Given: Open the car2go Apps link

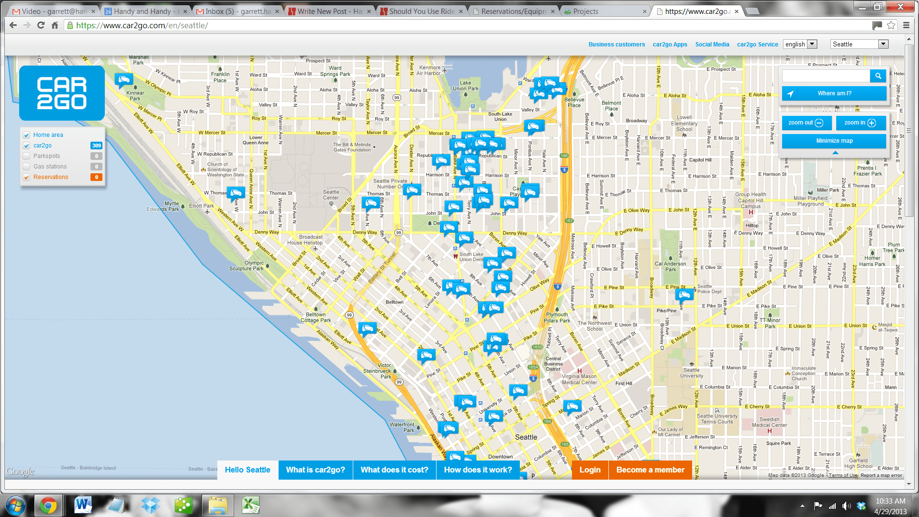Looking at the screenshot, I should point(670,44).
